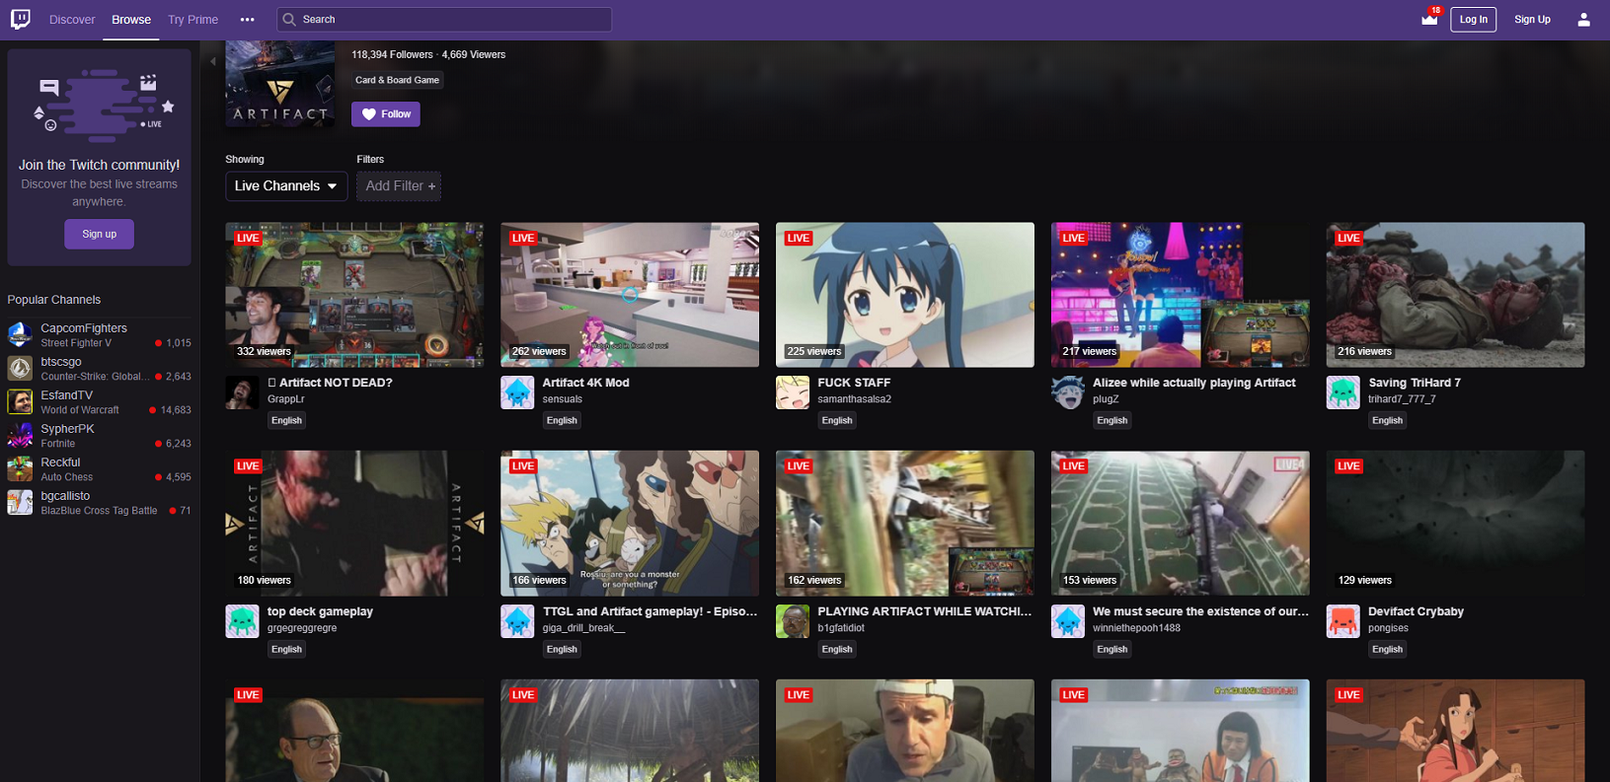This screenshot has width=1610, height=782.
Task: Click the search magnifier icon
Action: (x=289, y=19)
